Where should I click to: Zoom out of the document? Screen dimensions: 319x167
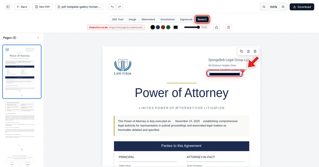coord(264,7)
